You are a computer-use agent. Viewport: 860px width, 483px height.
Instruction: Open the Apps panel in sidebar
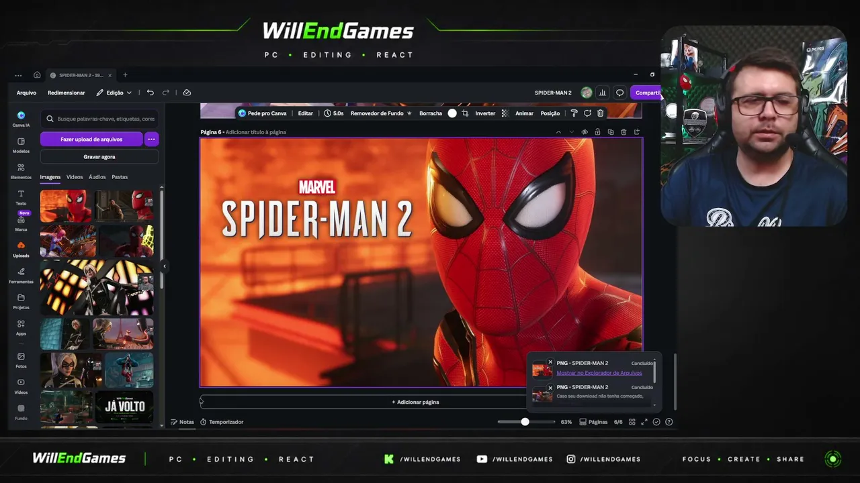(x=21, y=327)
